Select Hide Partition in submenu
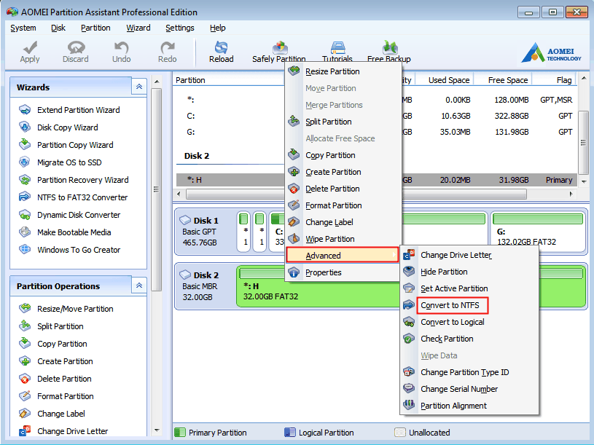The image size is (594, 445). 469,272
